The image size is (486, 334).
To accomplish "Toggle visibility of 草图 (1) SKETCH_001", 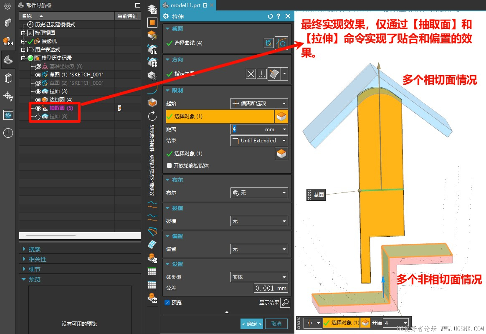I will [x=38, y=75].
